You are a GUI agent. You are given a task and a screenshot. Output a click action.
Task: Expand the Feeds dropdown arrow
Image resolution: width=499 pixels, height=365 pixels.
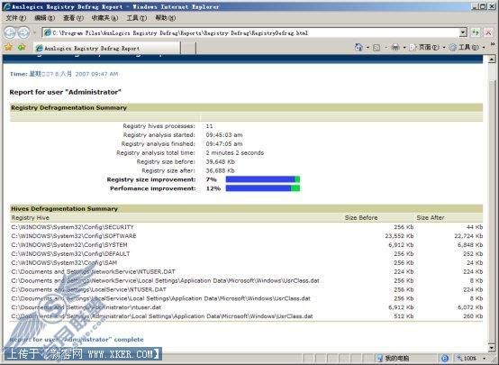[386, 48]
